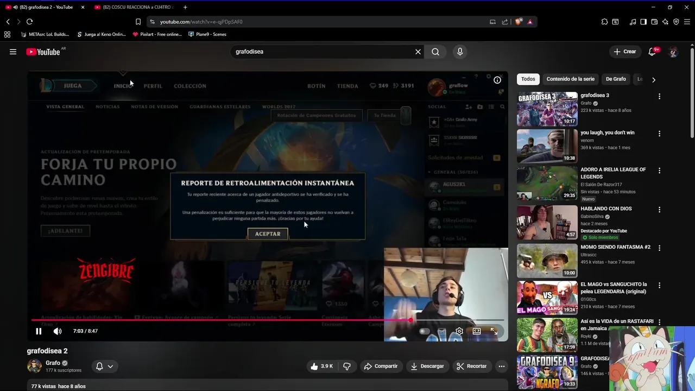Open the Pixilart bookmark

[x=157, y=34]
